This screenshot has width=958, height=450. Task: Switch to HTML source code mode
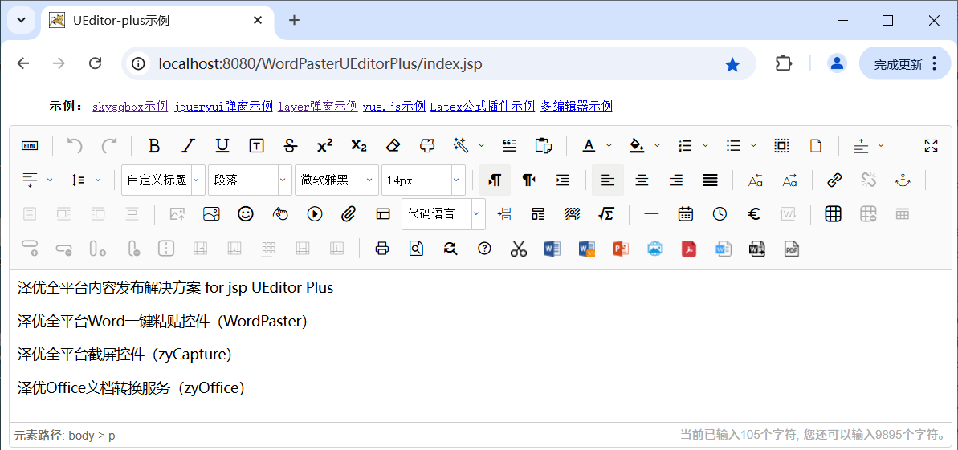30,145
